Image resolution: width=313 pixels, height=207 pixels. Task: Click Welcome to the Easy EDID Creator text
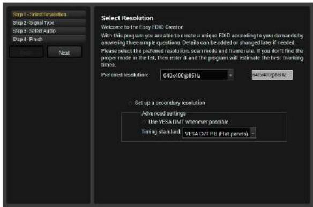pyautogui.click(x=142, y=27)
